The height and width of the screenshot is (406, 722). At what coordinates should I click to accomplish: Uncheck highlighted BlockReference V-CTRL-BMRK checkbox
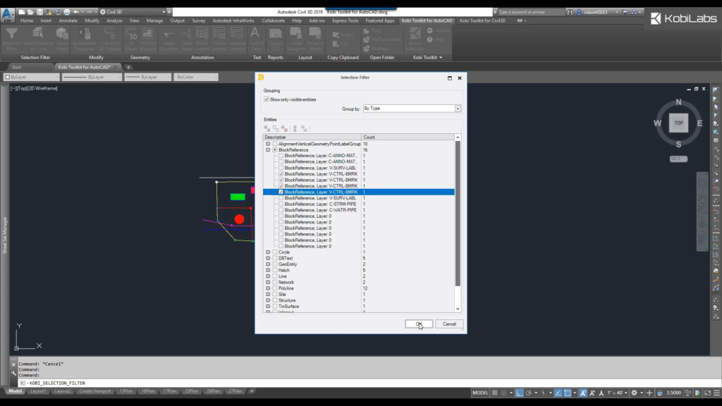(281, 192)
